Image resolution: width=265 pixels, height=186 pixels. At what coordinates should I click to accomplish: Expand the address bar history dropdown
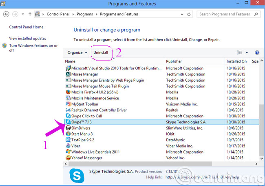[x=182, y=14]
